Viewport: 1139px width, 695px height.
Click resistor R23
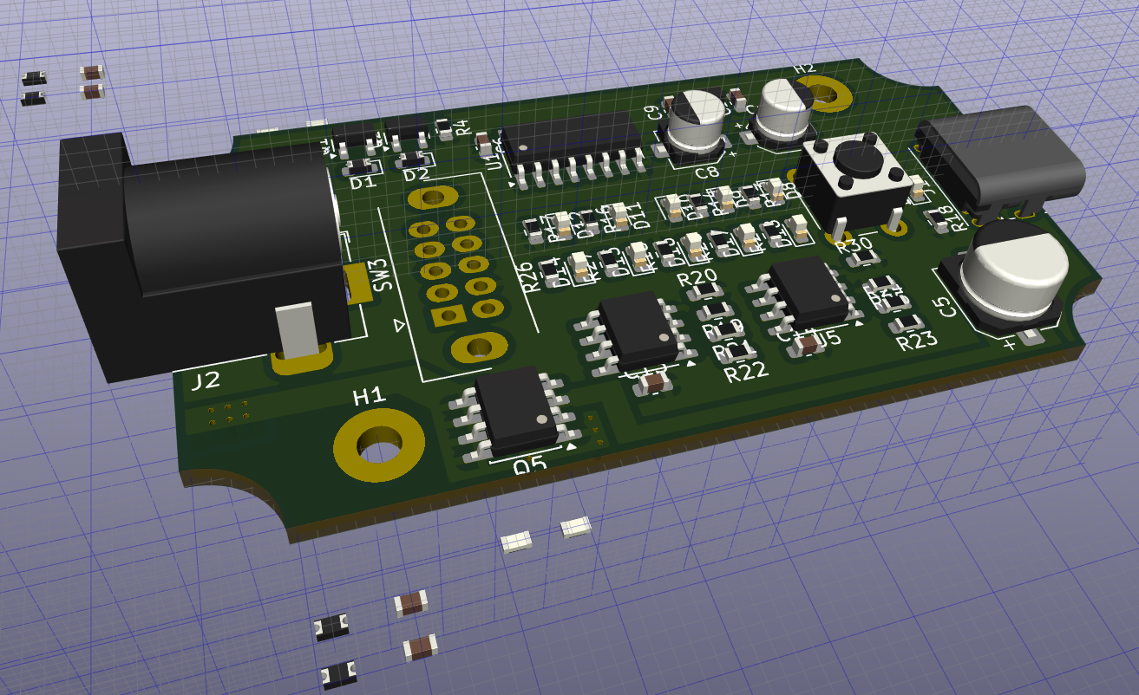coord(907,324)
